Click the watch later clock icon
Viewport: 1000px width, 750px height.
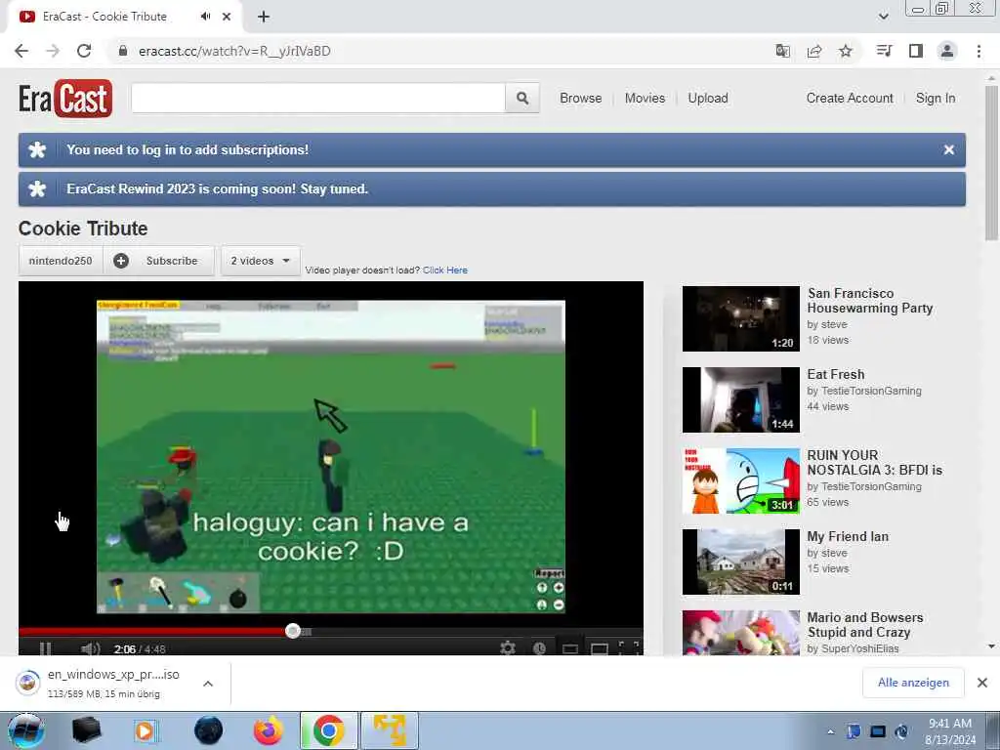pyautogui.click(x=539, y=648)
